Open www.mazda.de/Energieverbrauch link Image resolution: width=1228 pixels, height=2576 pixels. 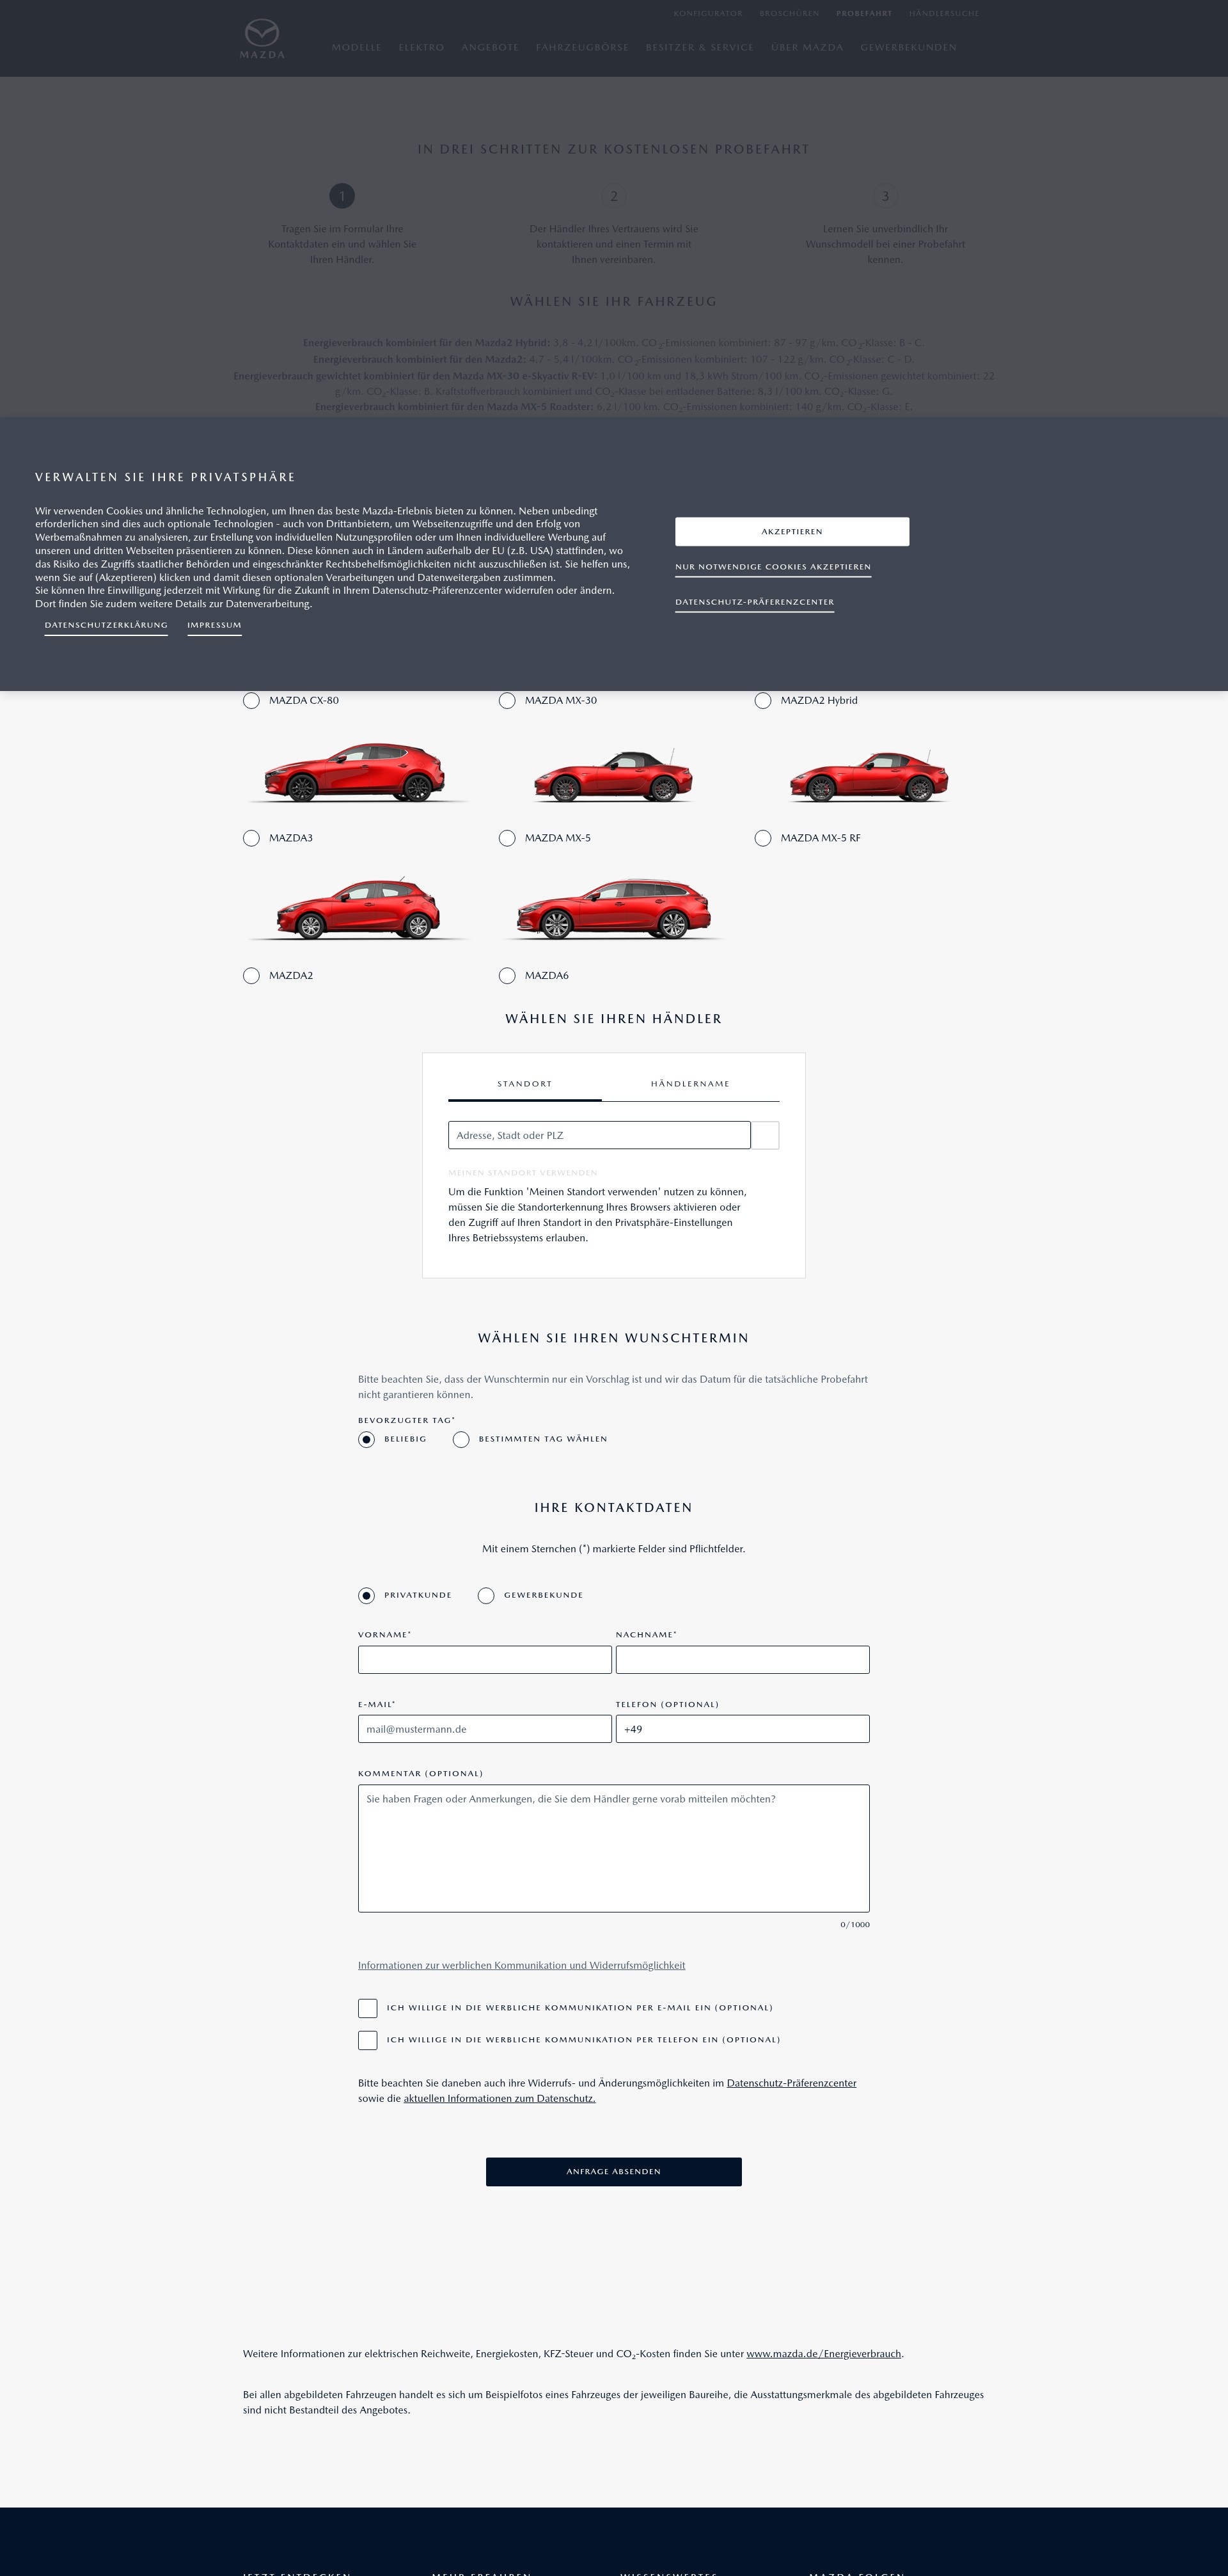824,2353
